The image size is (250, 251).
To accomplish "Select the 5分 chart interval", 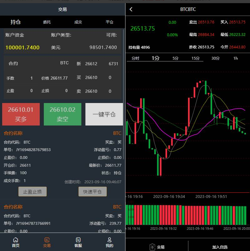I will pos(176,58).
